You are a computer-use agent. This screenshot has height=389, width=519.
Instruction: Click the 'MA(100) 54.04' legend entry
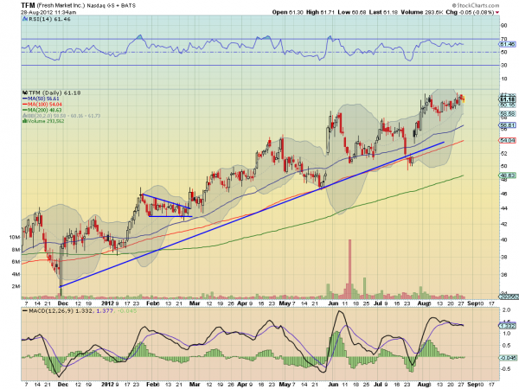pos(45,105)
